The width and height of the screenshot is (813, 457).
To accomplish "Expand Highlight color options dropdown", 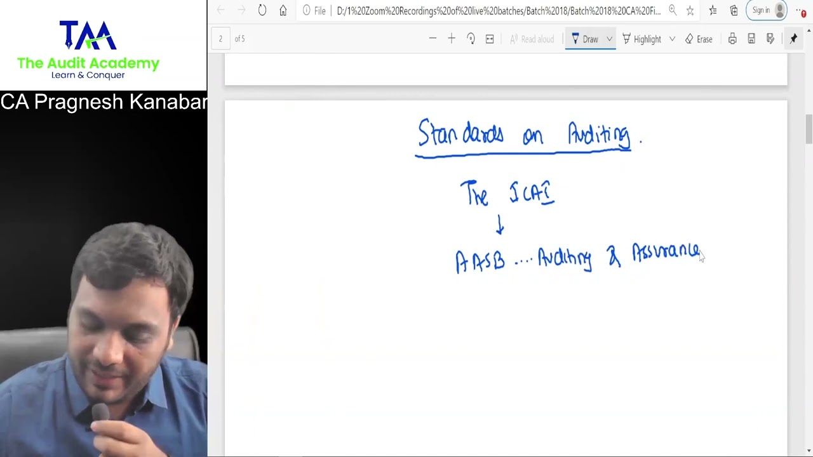I will pyautogui.click(x=672, y=39).
